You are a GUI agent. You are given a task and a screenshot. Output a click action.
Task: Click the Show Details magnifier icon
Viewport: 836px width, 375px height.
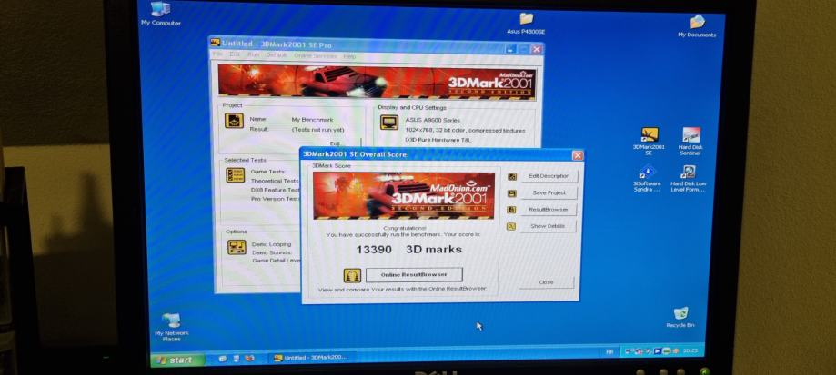[x=512, y=226]
